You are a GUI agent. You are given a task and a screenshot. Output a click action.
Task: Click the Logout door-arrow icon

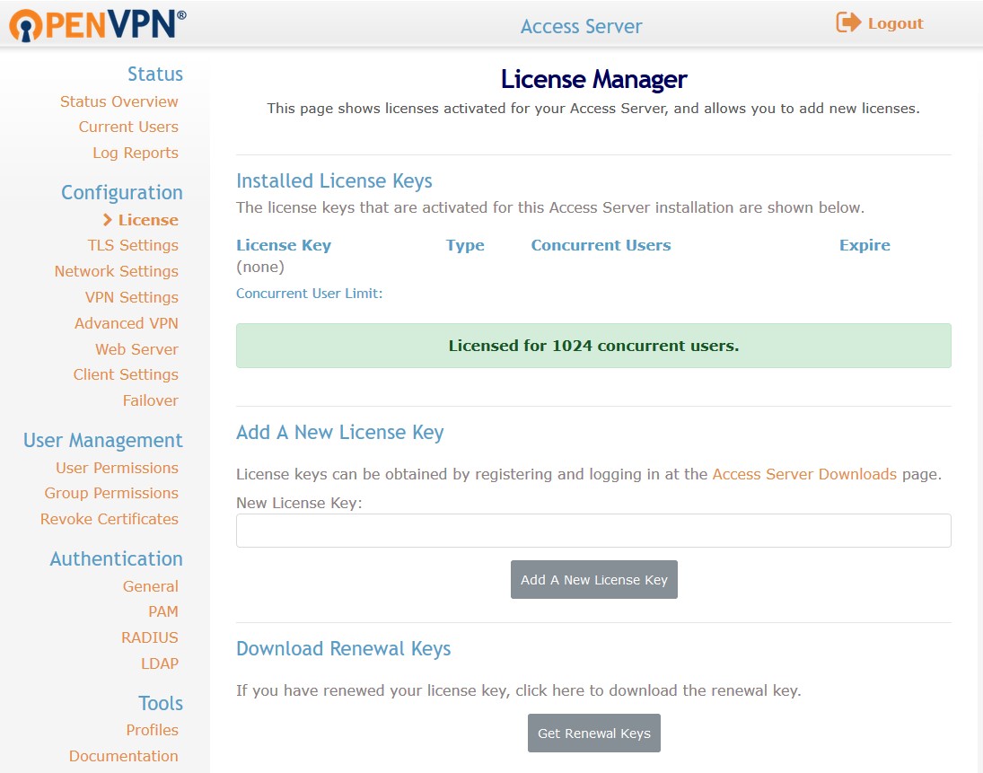click(x=848, y=22)
